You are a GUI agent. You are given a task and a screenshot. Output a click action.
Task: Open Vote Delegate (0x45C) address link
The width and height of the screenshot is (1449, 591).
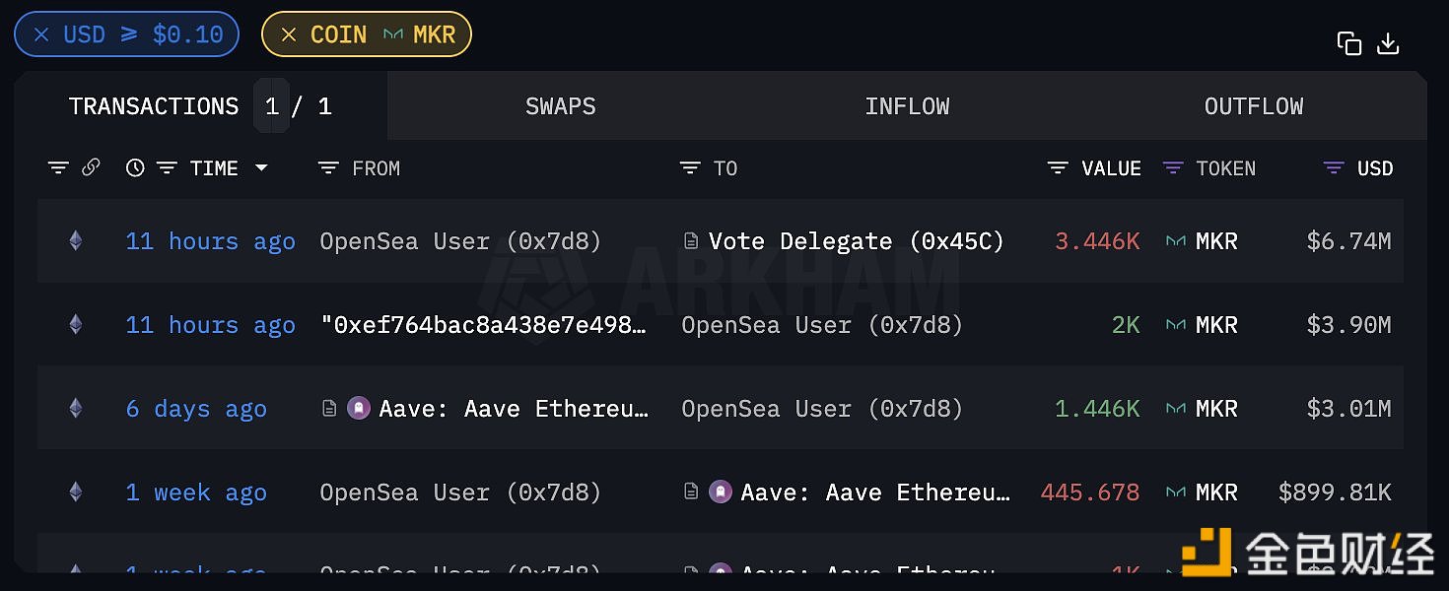[x=856, y=241]
